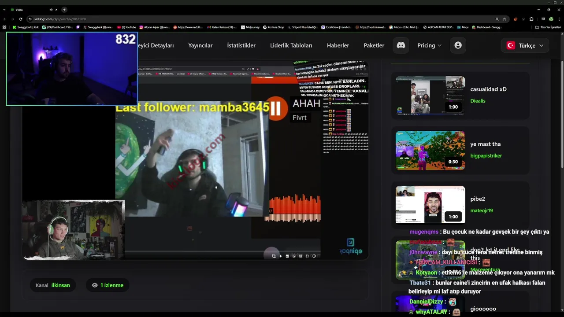Open the mateojr19 channel link

[x=481, y=210]
